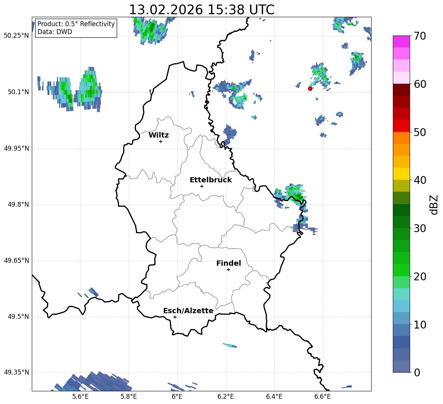
Task: Click the bright red colorbar segment near 50
Action: [x=401, y=126]
